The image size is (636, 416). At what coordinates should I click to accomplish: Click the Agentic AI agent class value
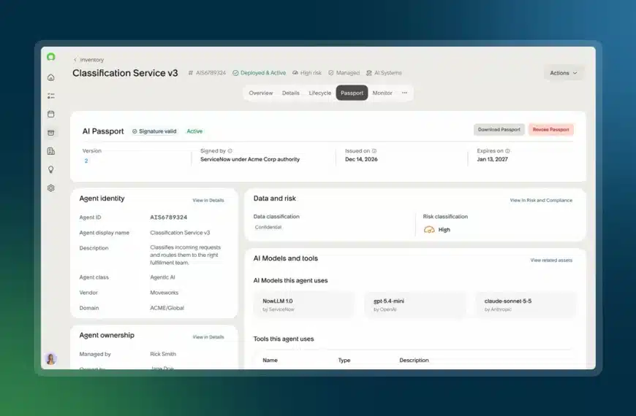pos(162,277)
